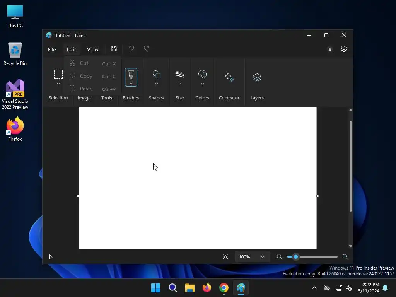This screenshot has width=396, height=297.
Task: Click the Image group label
Action: pos(84,98)
